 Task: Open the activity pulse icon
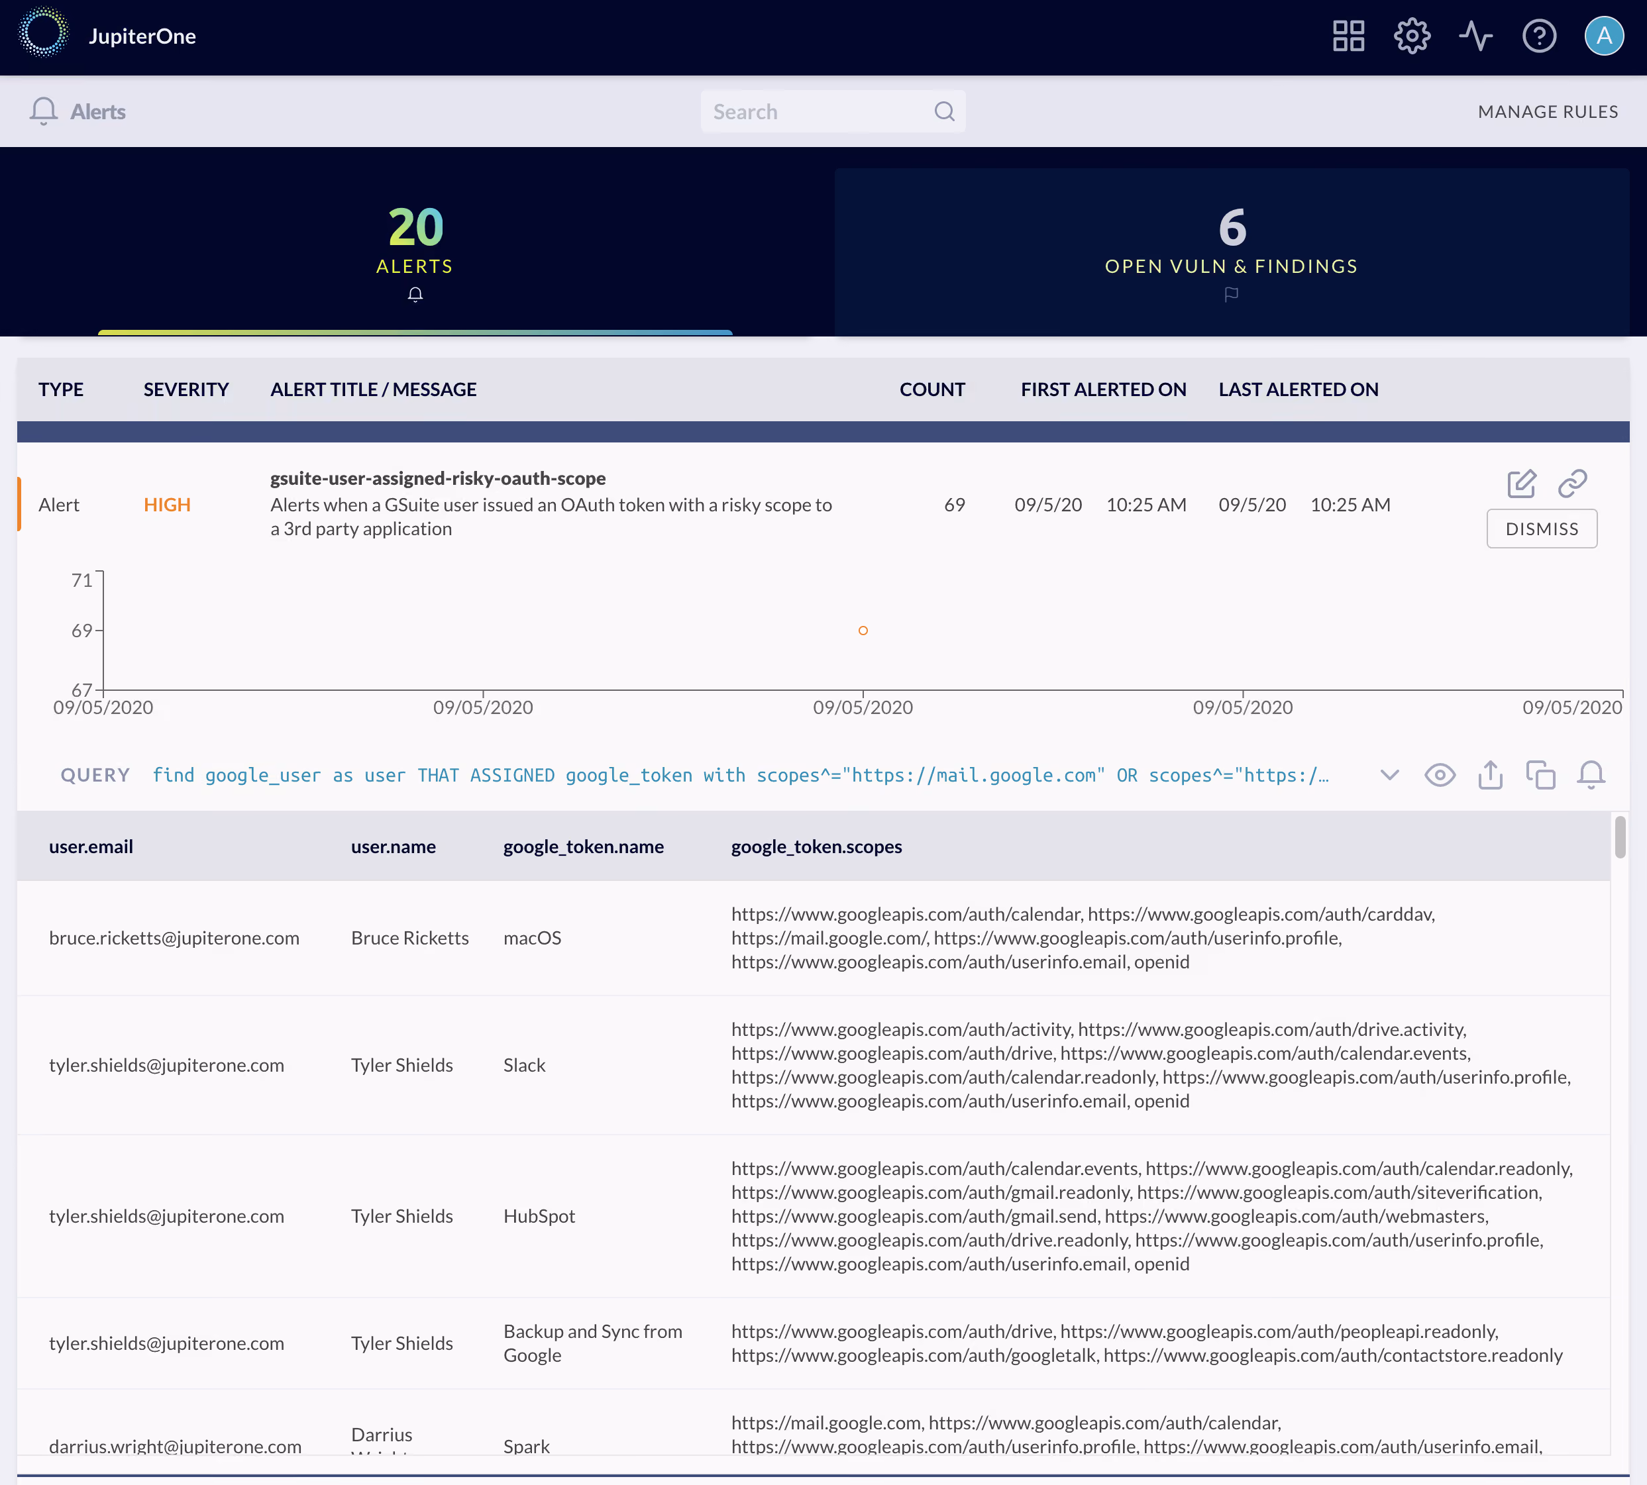click(x=1475, y=36)
